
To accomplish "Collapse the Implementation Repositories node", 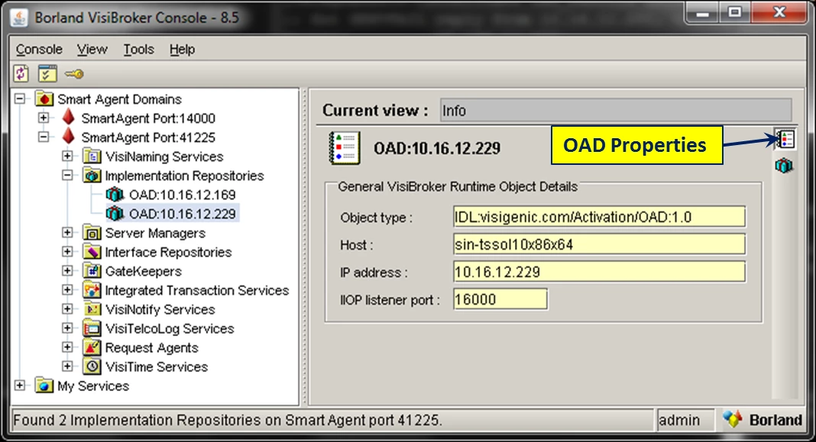I will pos(68,176).
